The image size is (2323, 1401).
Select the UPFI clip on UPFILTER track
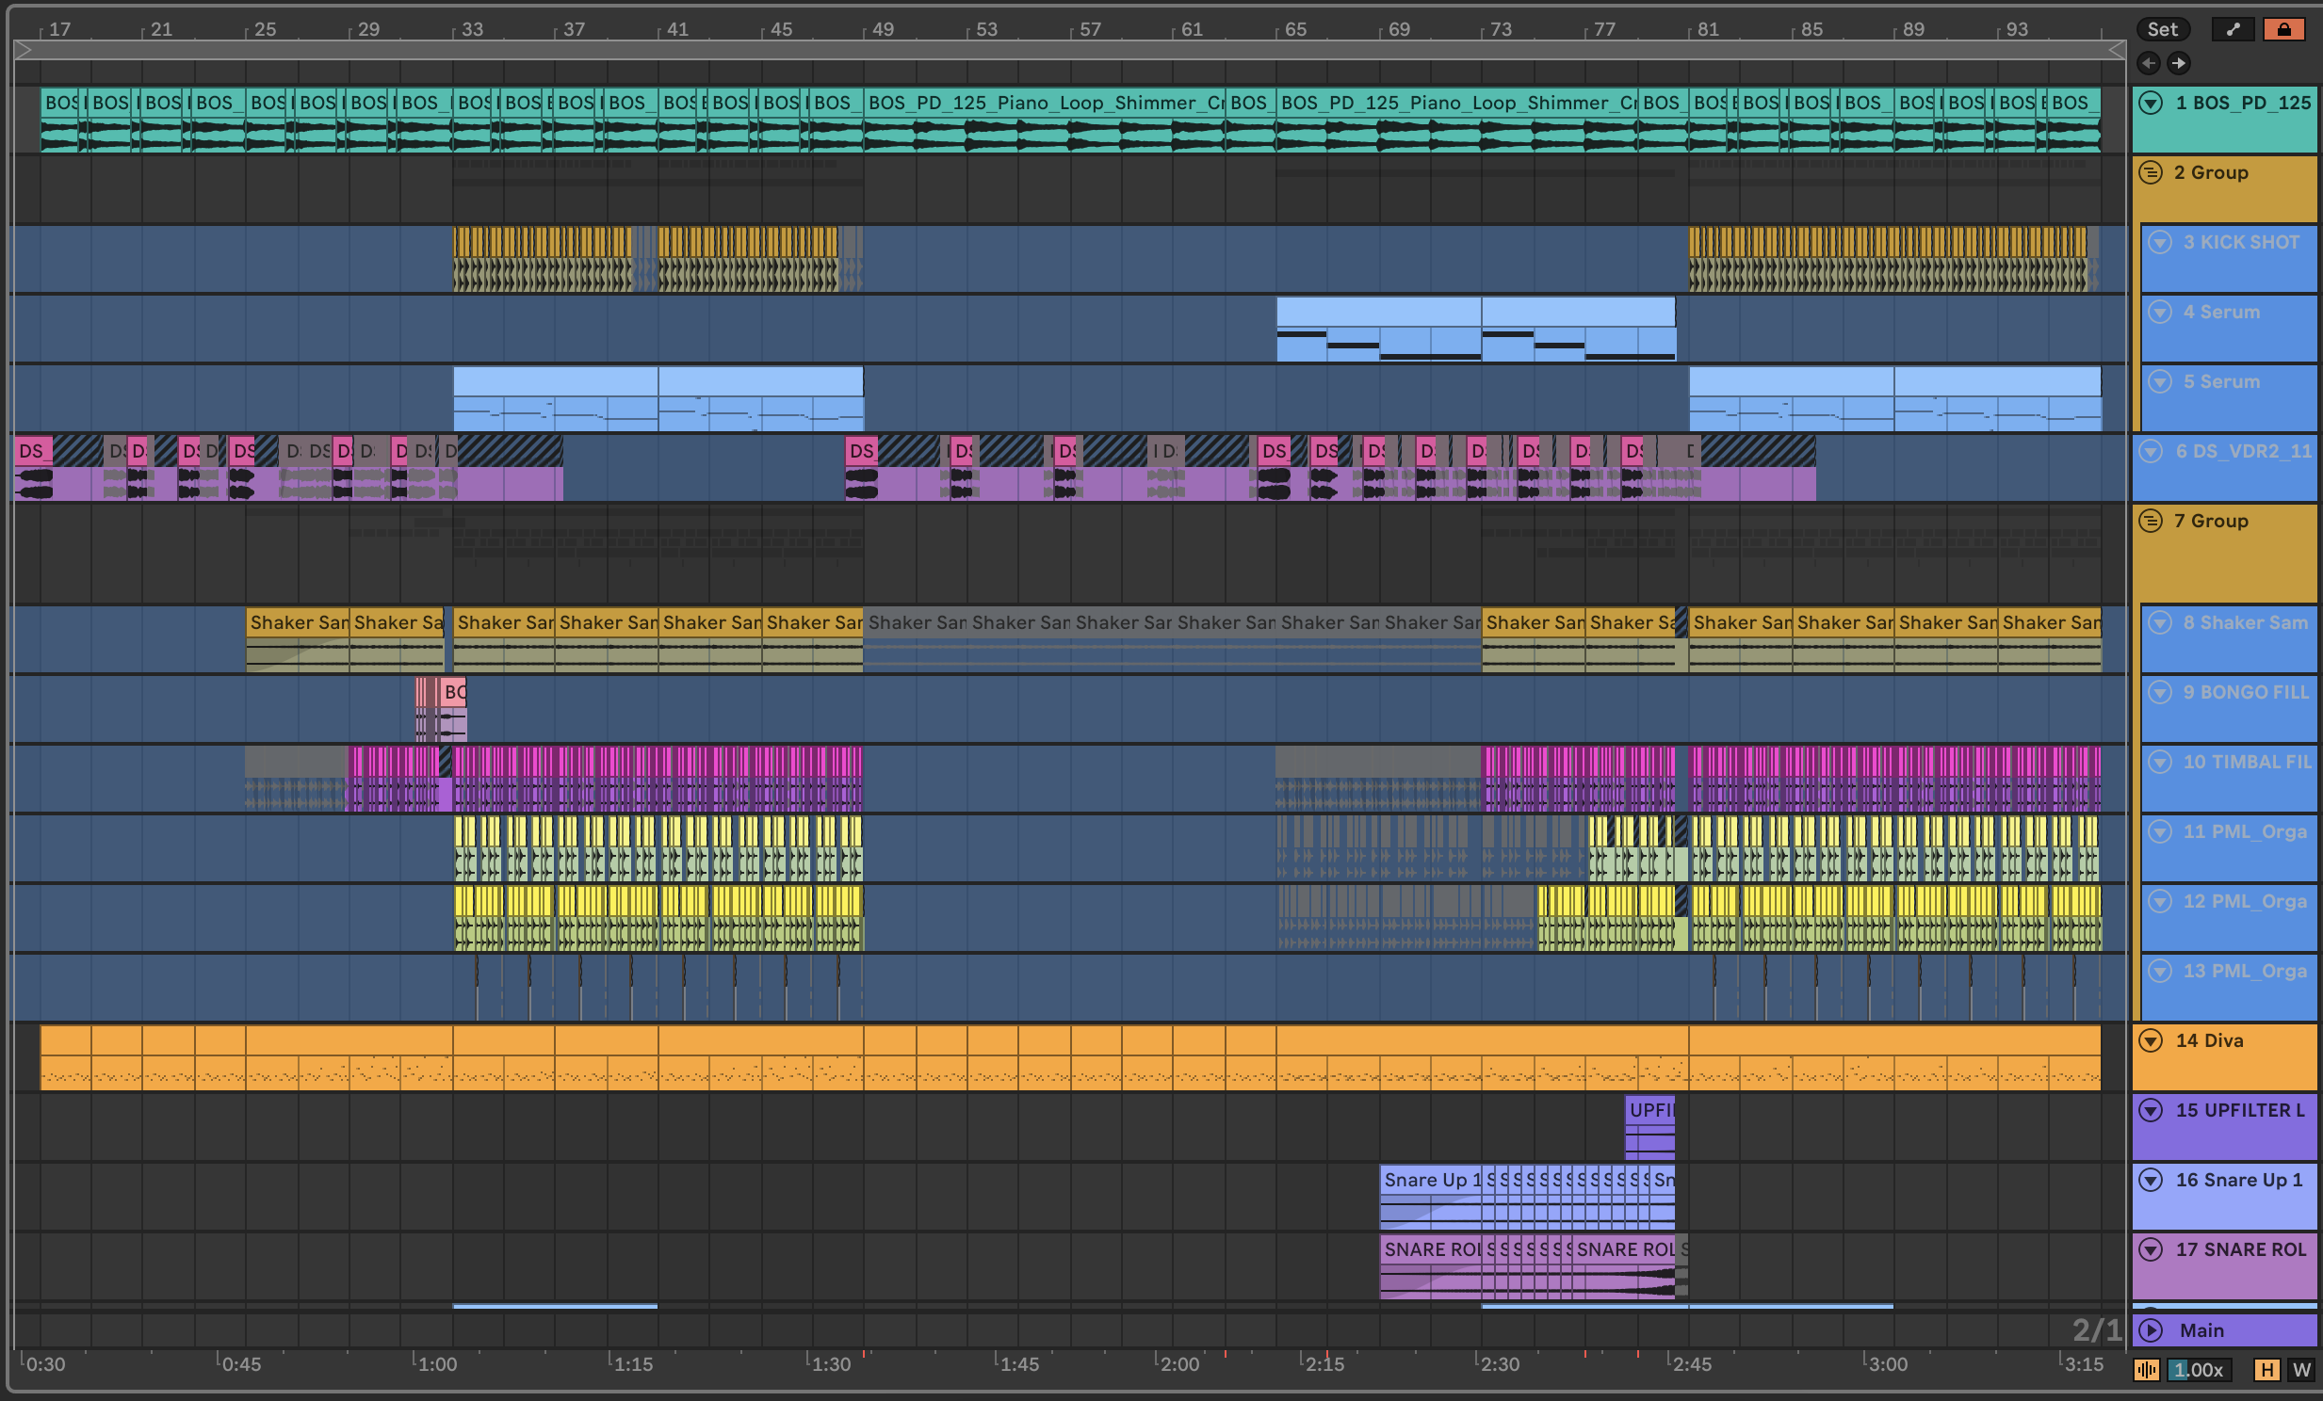[x=1649, y=1110]
